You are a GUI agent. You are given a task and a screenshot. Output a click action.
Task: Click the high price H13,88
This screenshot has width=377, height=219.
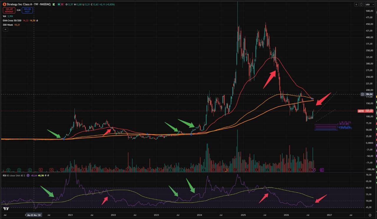(x=78, y=4)
